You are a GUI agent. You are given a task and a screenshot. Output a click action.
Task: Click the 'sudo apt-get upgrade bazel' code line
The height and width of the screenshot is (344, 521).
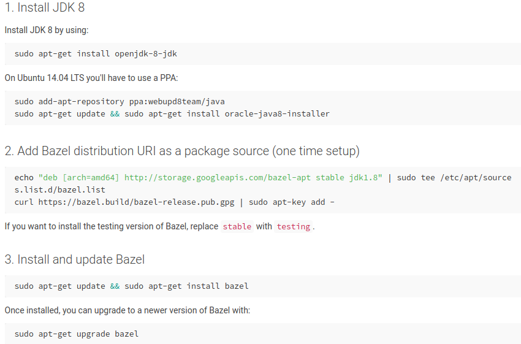pyautogui.click(x=77, y=334)
